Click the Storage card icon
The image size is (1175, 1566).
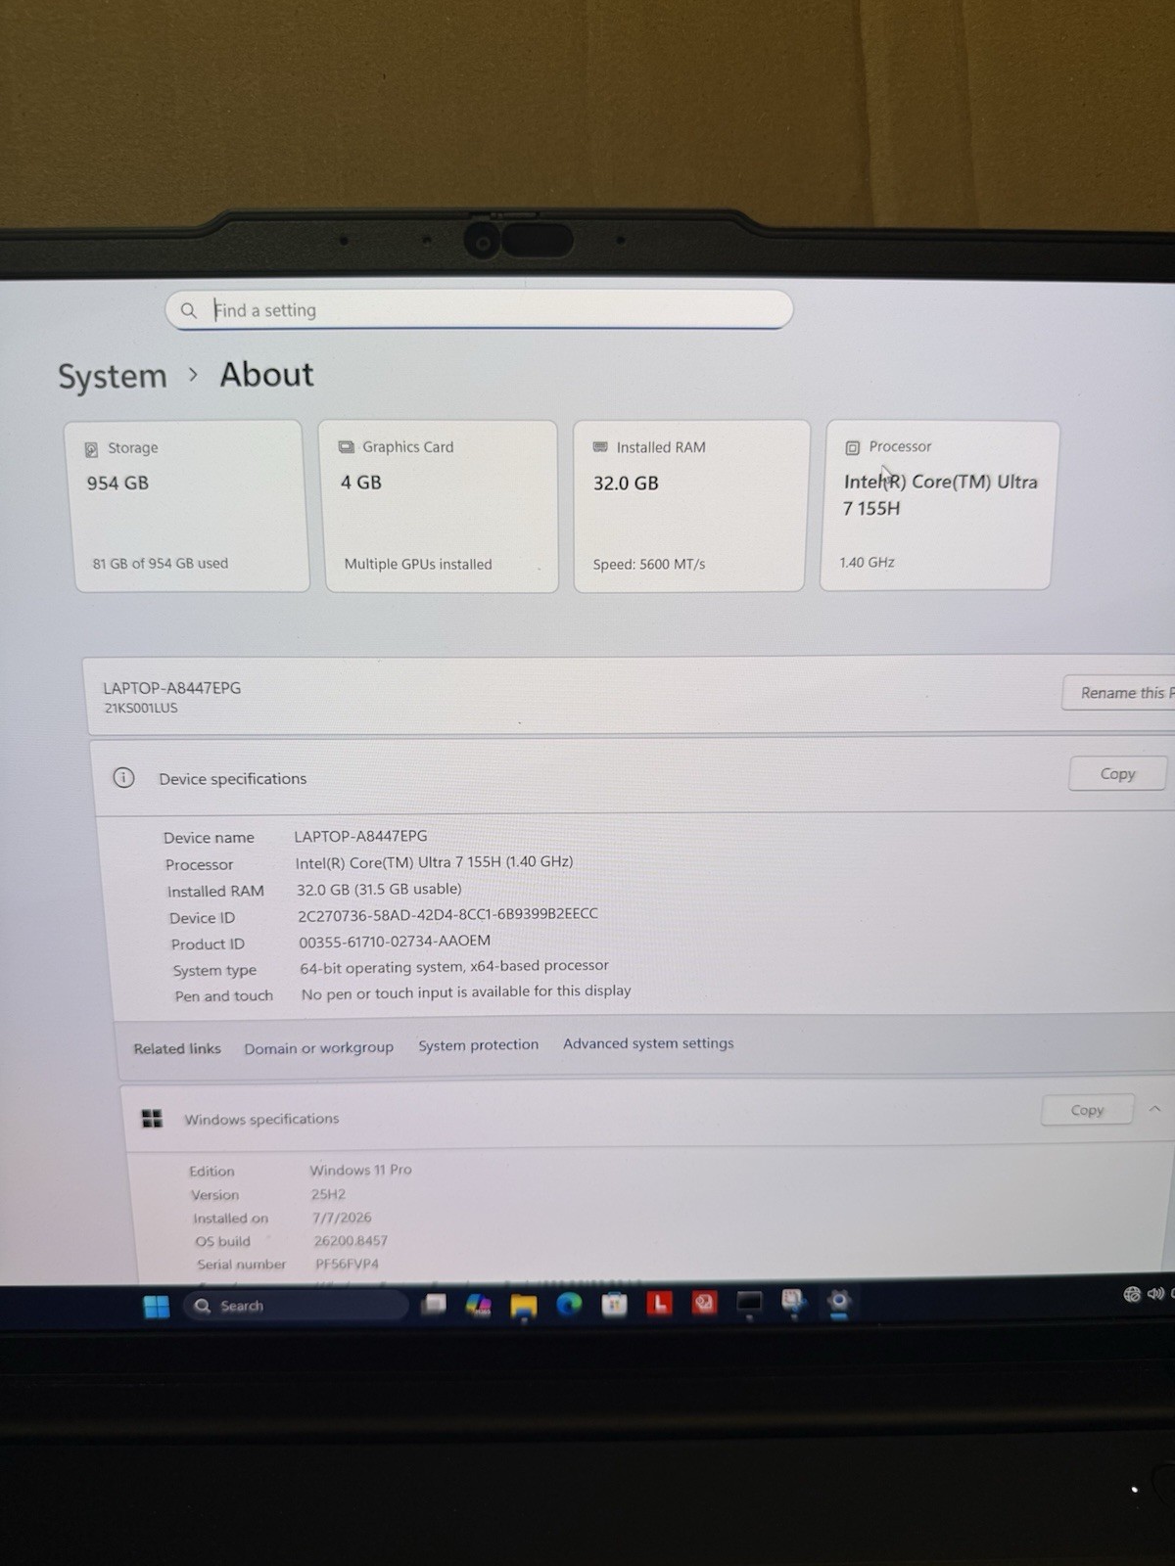91,449
